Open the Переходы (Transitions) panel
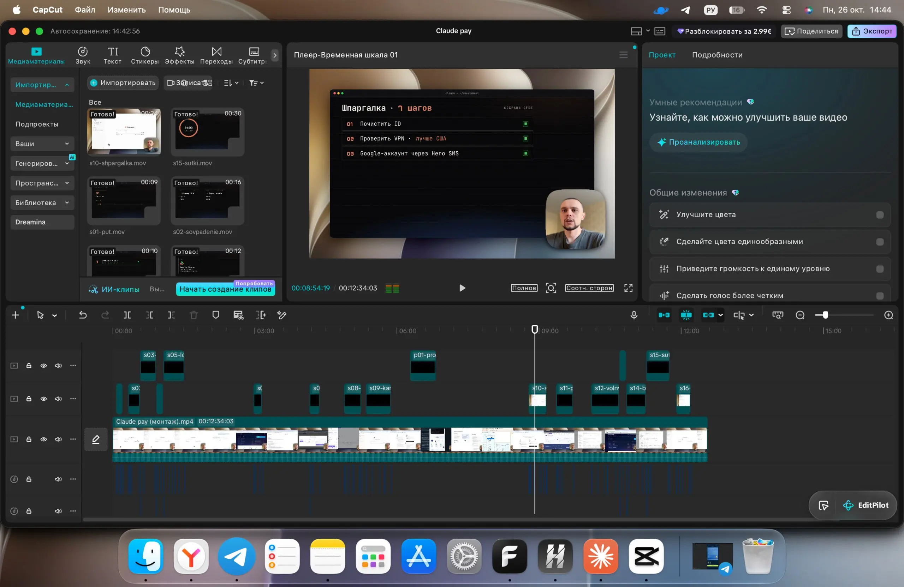The height and width of the screenshot is (587, 904). point(216,55)
